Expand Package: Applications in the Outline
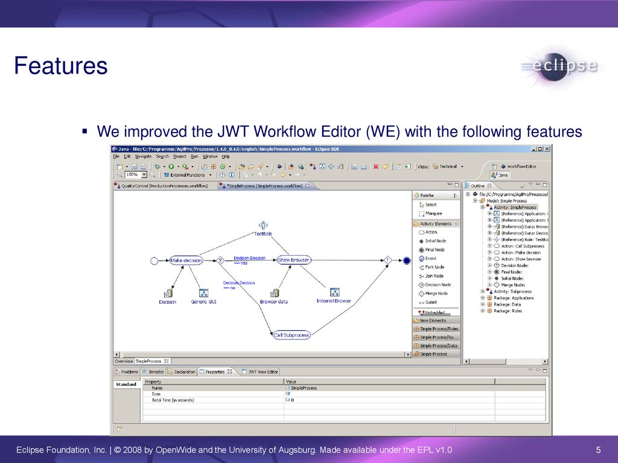 point(482,298)
